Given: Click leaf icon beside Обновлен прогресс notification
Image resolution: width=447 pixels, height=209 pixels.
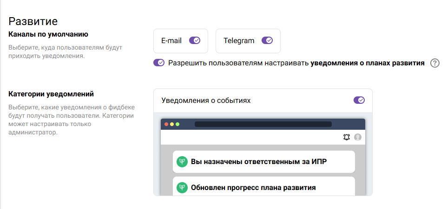Looking at the screenshot, I should pyautogui.click(x=182, y=188).
